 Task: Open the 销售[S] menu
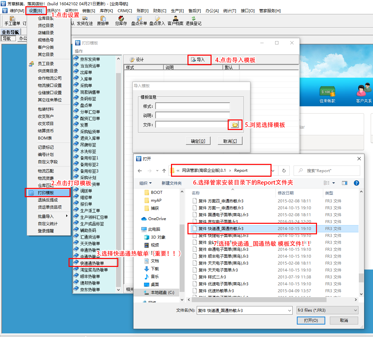(x=89, y=11)
